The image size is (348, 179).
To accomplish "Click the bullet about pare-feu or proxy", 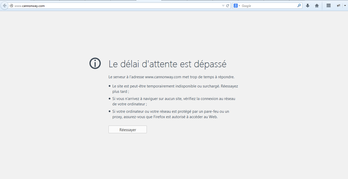I will (171, 114).
